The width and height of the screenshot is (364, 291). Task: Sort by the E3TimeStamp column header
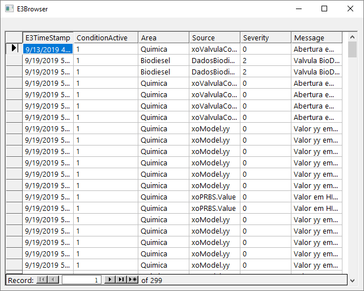(x=48, y=38)
